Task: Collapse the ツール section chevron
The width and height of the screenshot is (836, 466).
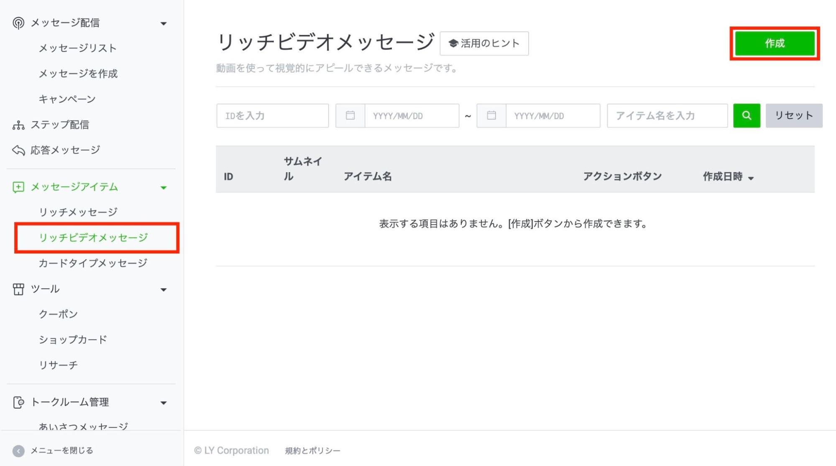Action: [164, 289]
